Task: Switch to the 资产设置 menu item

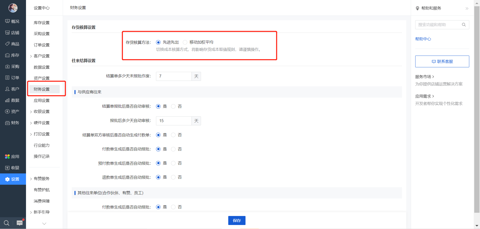Action: tap(41, 78)
